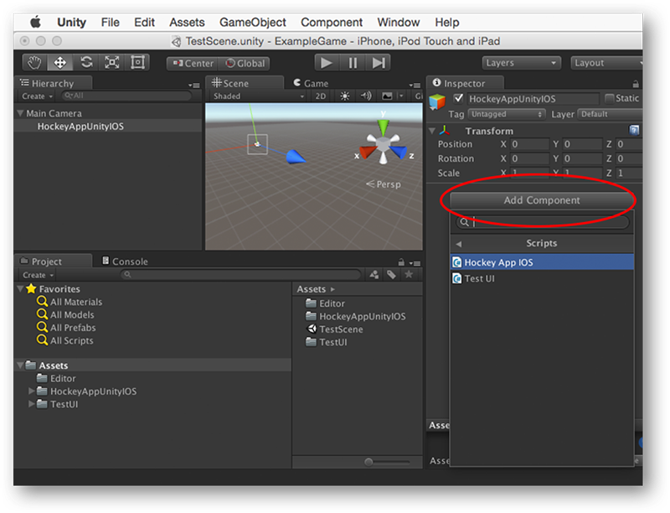
Task: Click the GameObject cube icon in Inspector
Action: [437, 102]
